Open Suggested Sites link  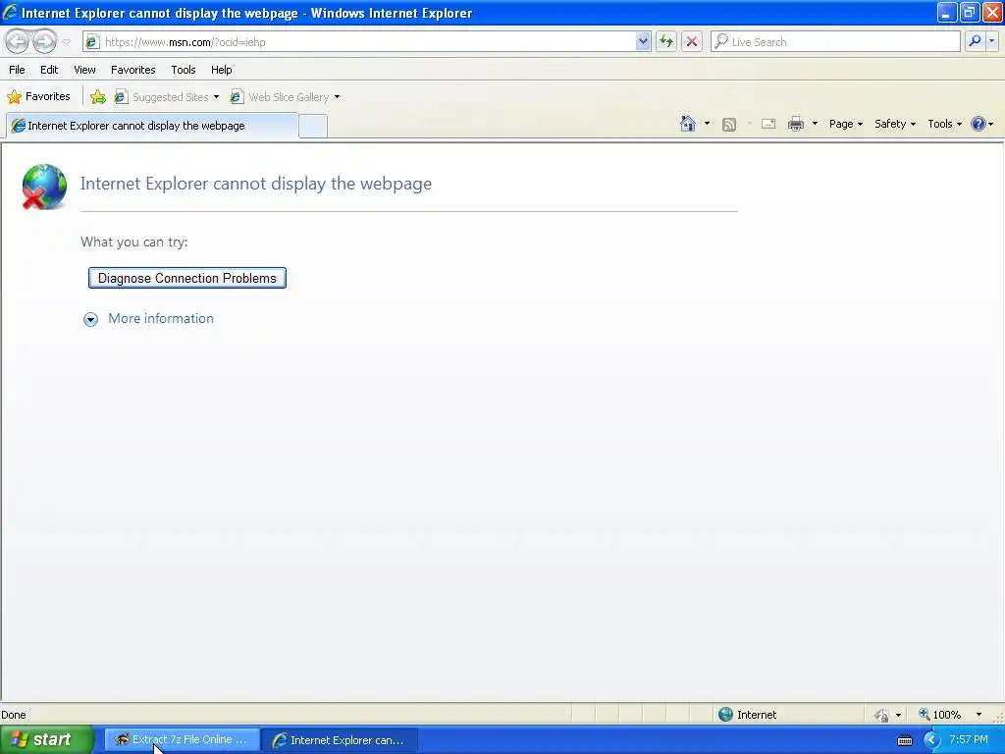point(162,97)
